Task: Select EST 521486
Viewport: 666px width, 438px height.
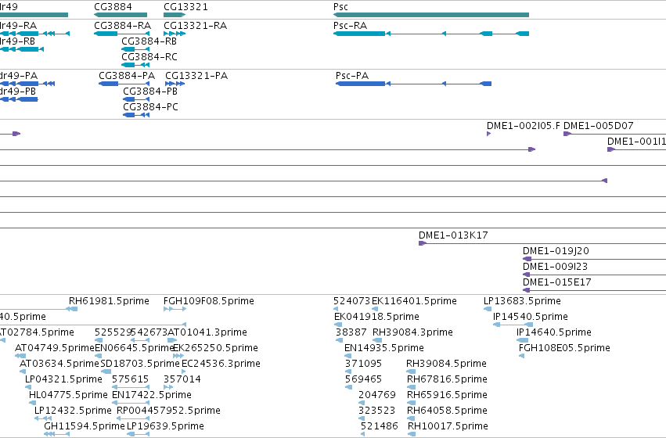Action: click(x=380, y=426)
